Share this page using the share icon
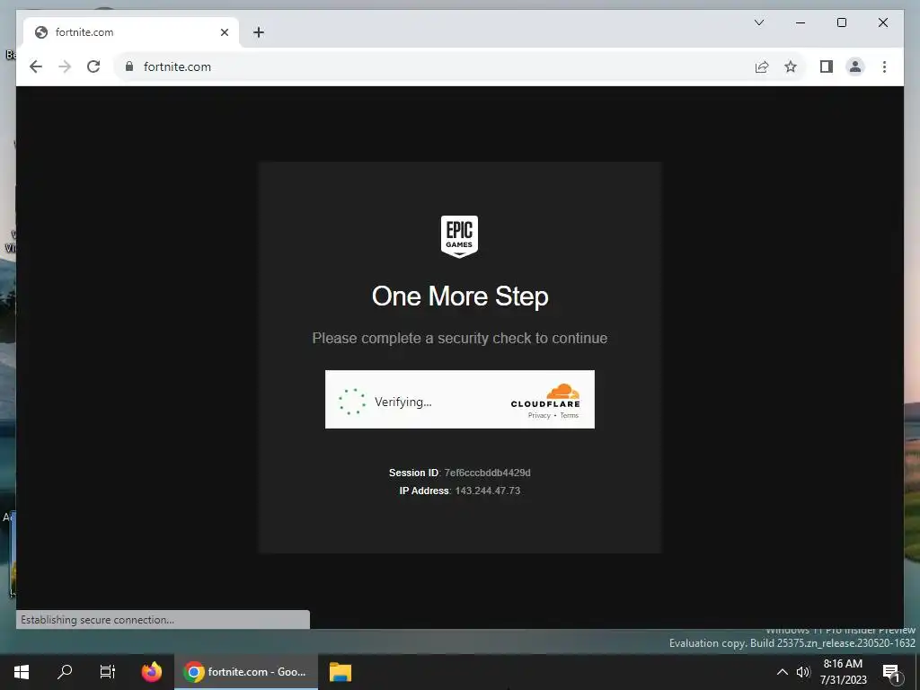Viewport: 920px width, 690px height. (762, 66)
